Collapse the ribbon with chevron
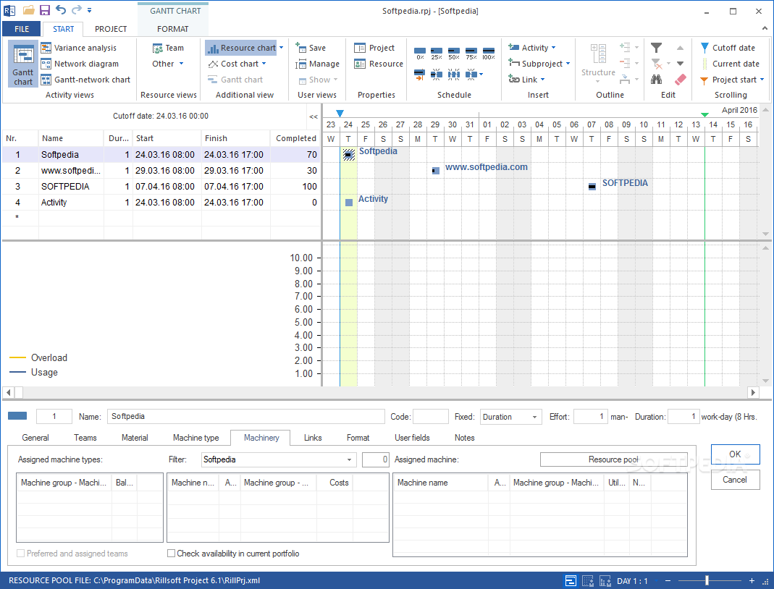Image resolution: width=774 pixels, height=589 pixels. (765, 28)
